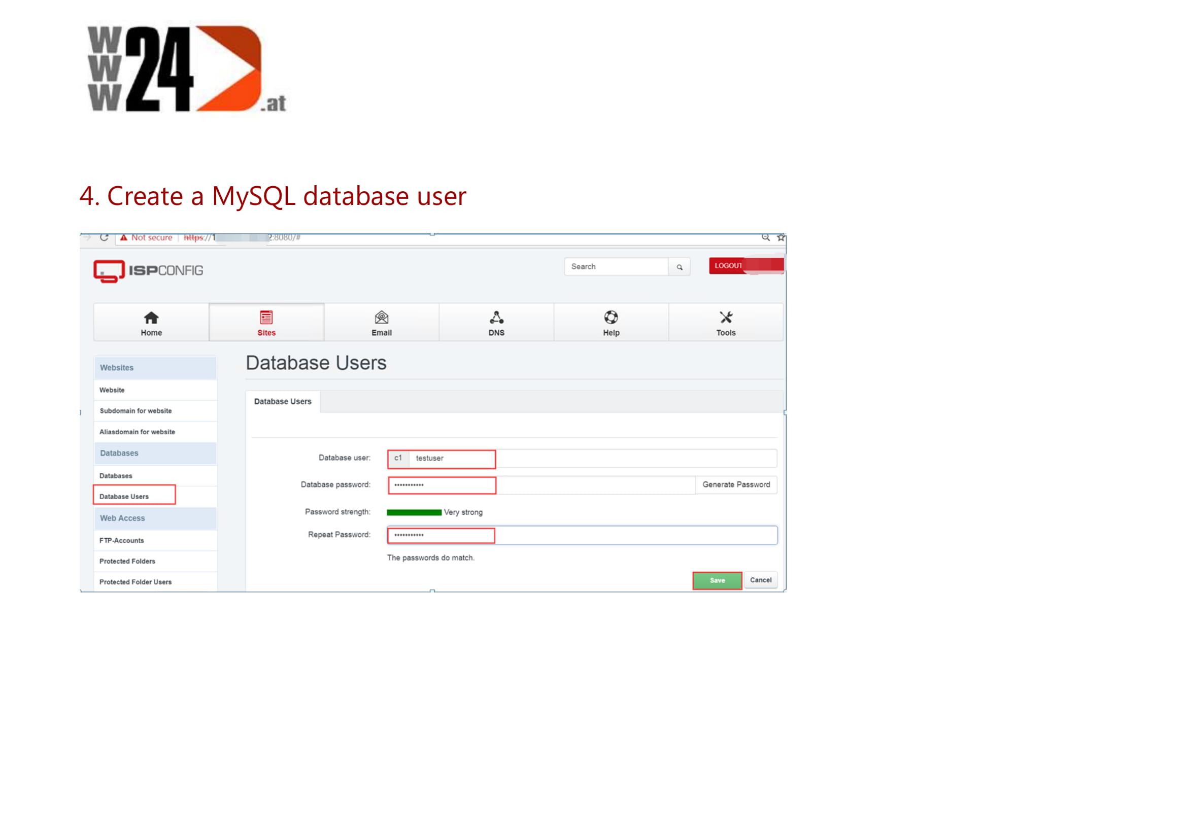The width and height of the screenshot is (1187, 839).
Task: Bookmark page with star icon
Action: [x=781, y=237]
